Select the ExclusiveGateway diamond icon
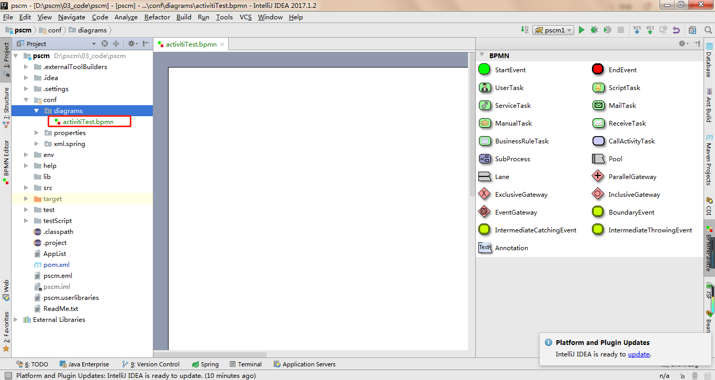715x380 pixels. point(485,194)
